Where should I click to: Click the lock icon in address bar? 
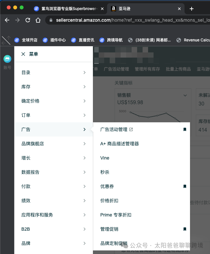coord(51,20)
